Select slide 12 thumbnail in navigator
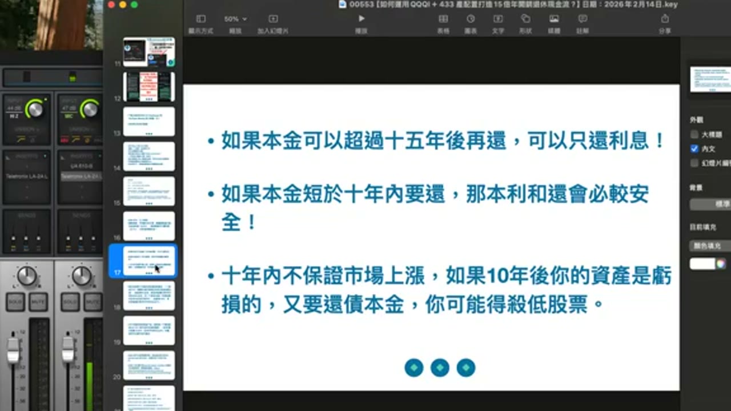The width and height of the screenshot is (731, 411). click(x=149, y=87)
